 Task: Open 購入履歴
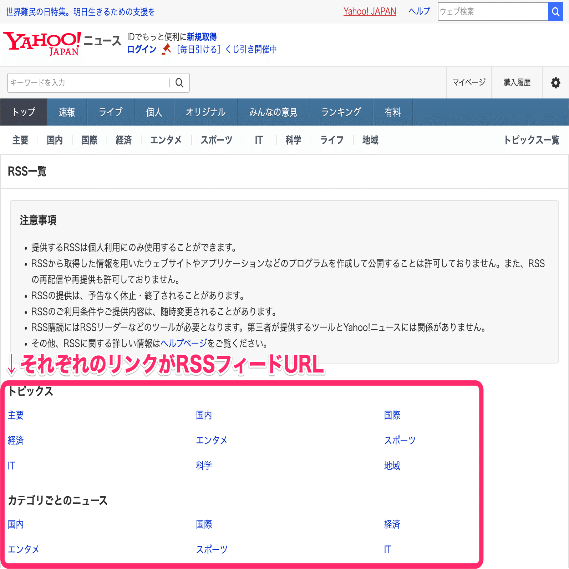[x=517, y=83]
